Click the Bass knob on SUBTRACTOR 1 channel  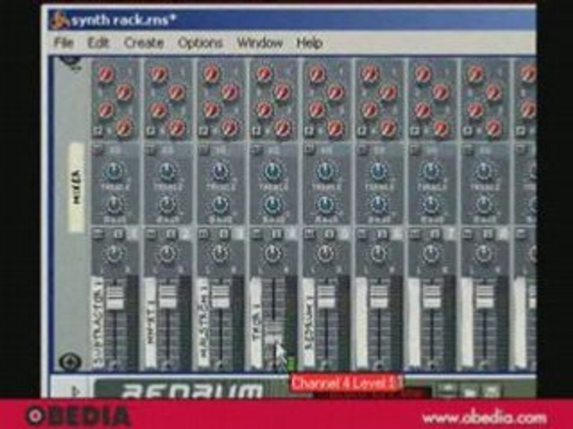coord(115,206)
